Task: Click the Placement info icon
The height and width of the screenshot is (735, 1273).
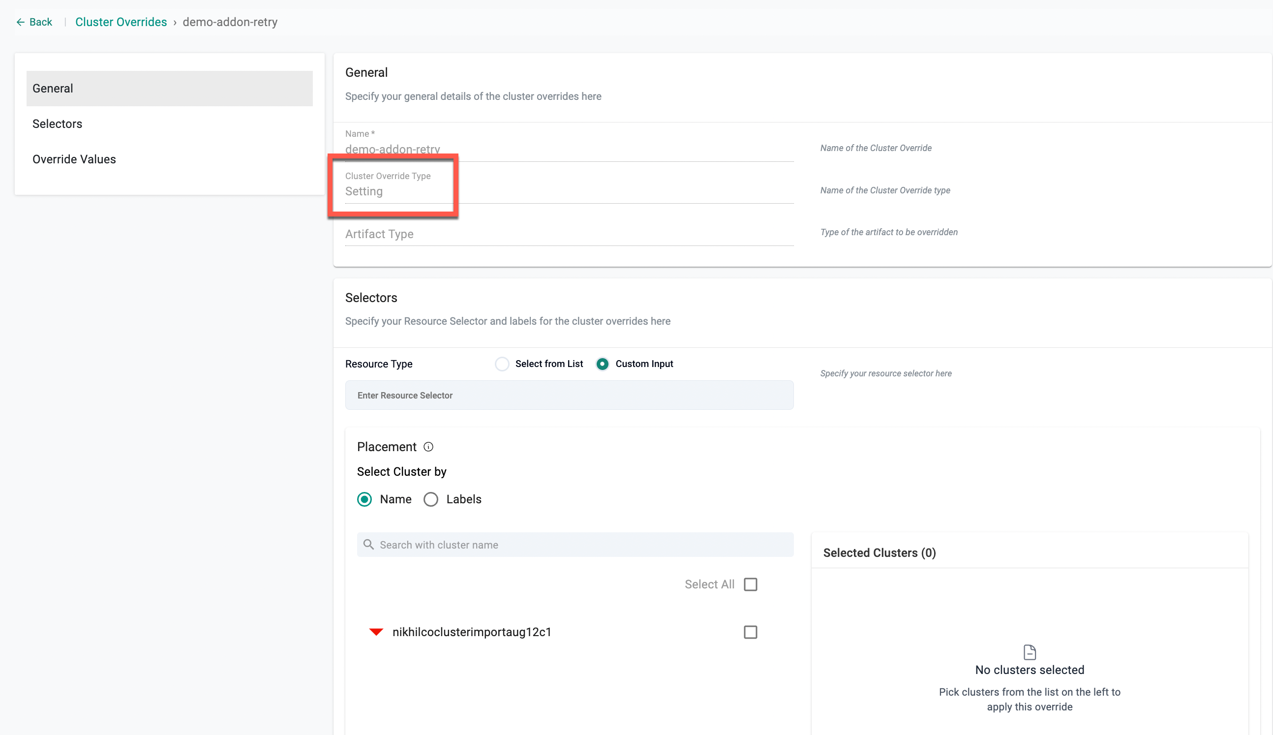Action: [428, 447]
